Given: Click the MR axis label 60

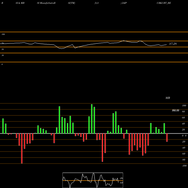Looking at the screenshot, I should tap(183, 118).
